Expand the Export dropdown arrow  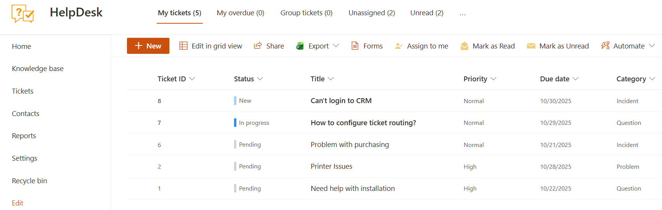click(336, 46)
